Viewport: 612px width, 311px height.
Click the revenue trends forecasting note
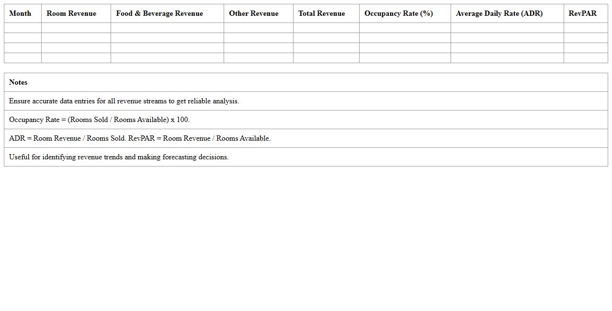point(119,157)
